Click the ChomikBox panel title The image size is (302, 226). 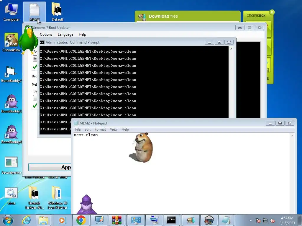pos(256,15)
